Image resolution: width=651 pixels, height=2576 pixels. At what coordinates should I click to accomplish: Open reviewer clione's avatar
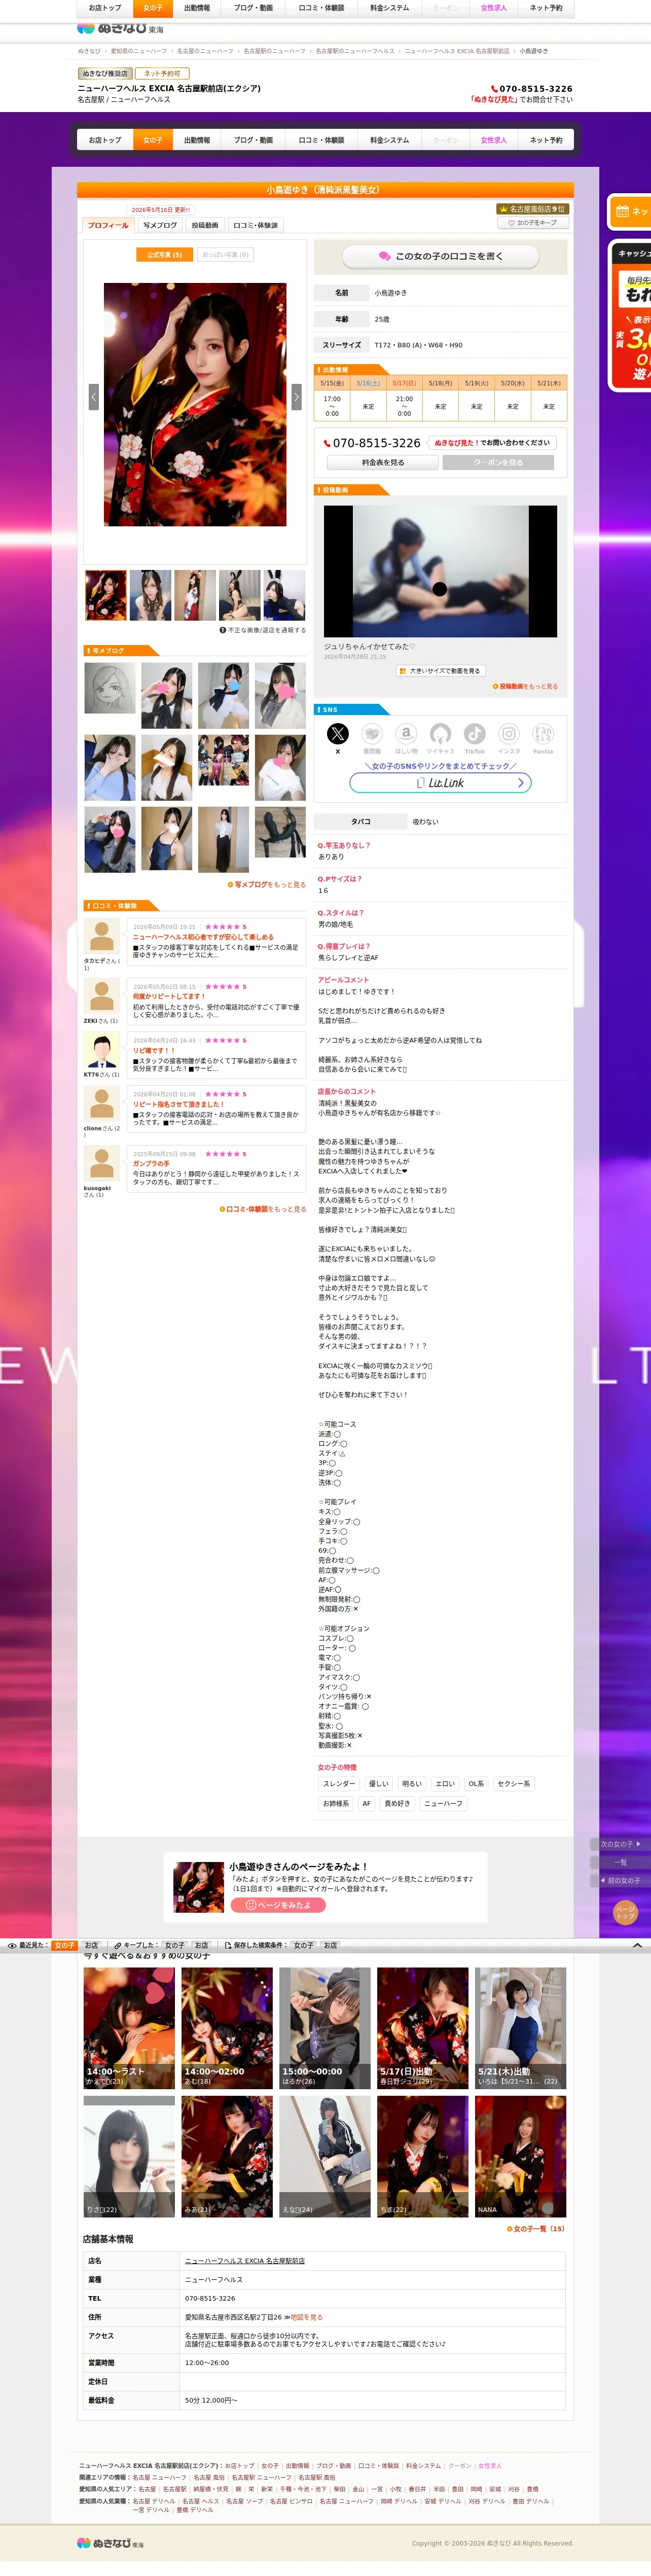tap(101, 1104)
